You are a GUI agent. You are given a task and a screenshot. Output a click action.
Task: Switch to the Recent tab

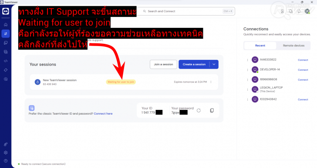click(x=260, y=46)
